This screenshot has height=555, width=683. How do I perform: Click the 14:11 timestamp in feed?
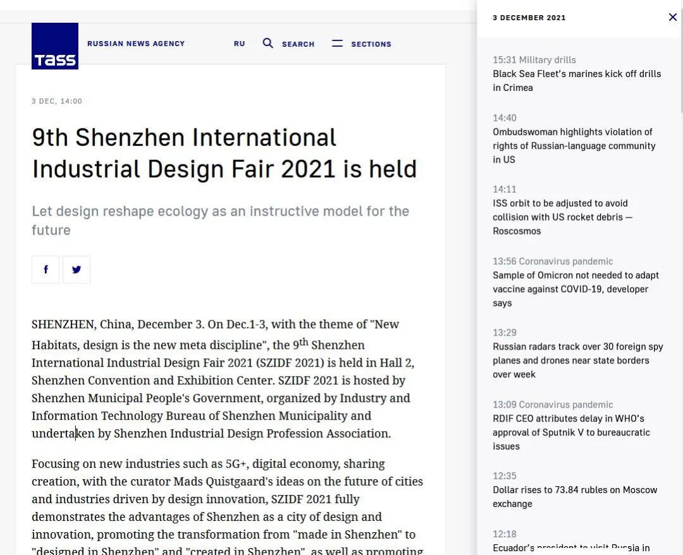point(505,190)
